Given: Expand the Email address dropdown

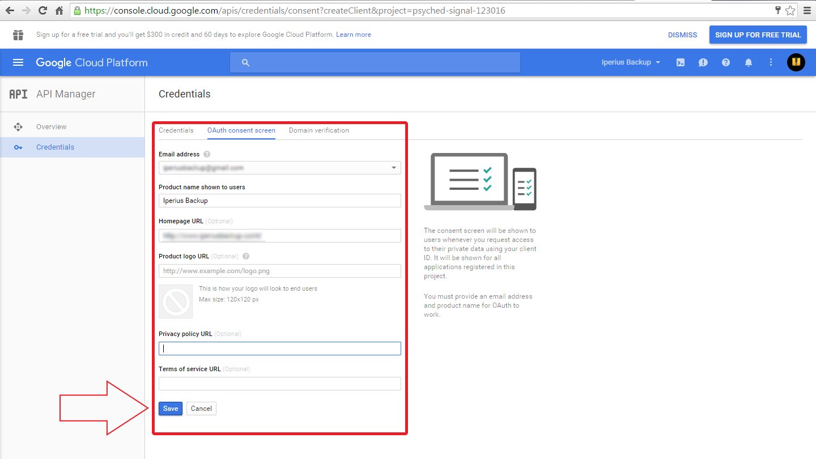Looking at the screenshot, I should 280,168.
